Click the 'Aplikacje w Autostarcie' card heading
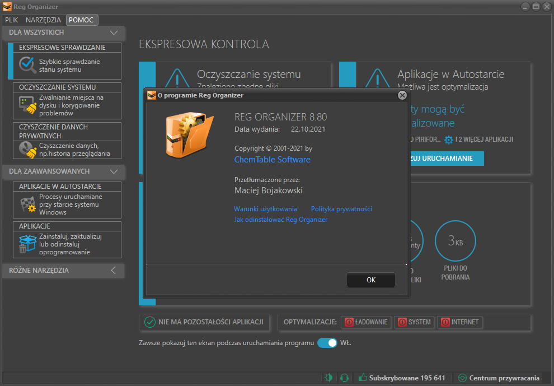Viewport: 554px width, 386px height. tap(451, 75)
